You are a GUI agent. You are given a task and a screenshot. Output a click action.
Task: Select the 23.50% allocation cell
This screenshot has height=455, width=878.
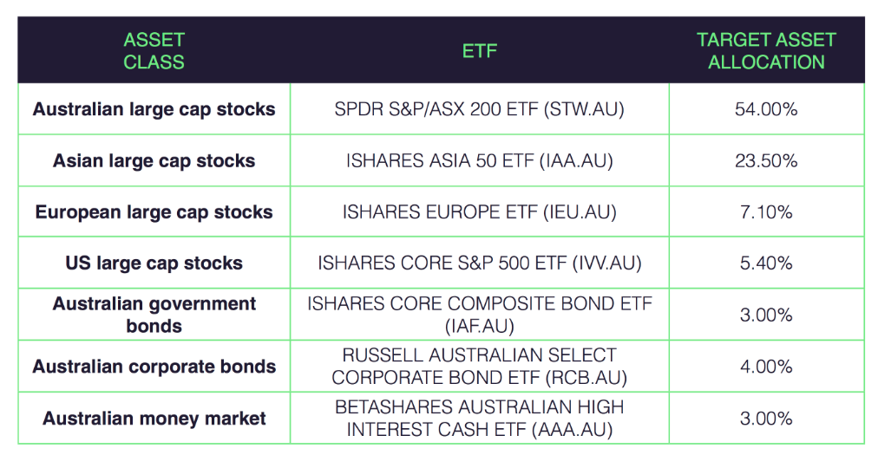[x=766, y=160]
